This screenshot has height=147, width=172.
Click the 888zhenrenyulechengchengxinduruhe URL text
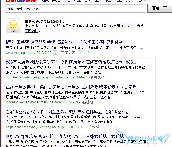39,77
